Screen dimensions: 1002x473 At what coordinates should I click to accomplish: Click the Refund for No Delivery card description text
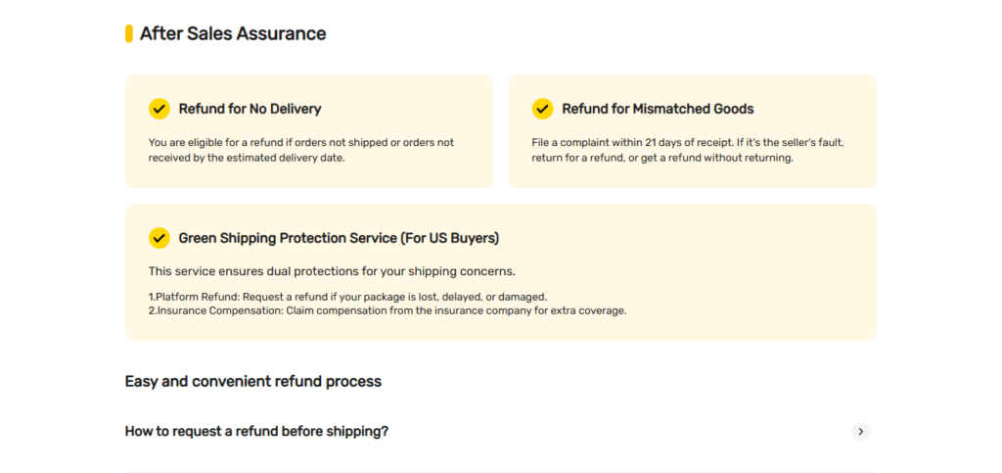click(x=301, y=150)
